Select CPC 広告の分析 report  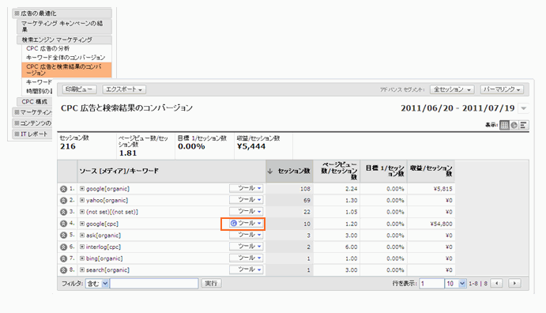pyautogui.click(x=48, y=48)
